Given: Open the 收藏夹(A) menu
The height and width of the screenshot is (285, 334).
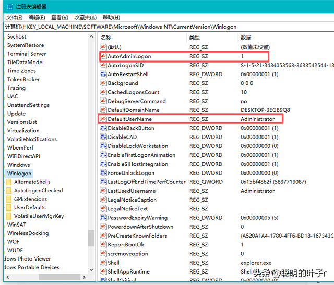Looking at the screenshot, I should coord(85,17).
